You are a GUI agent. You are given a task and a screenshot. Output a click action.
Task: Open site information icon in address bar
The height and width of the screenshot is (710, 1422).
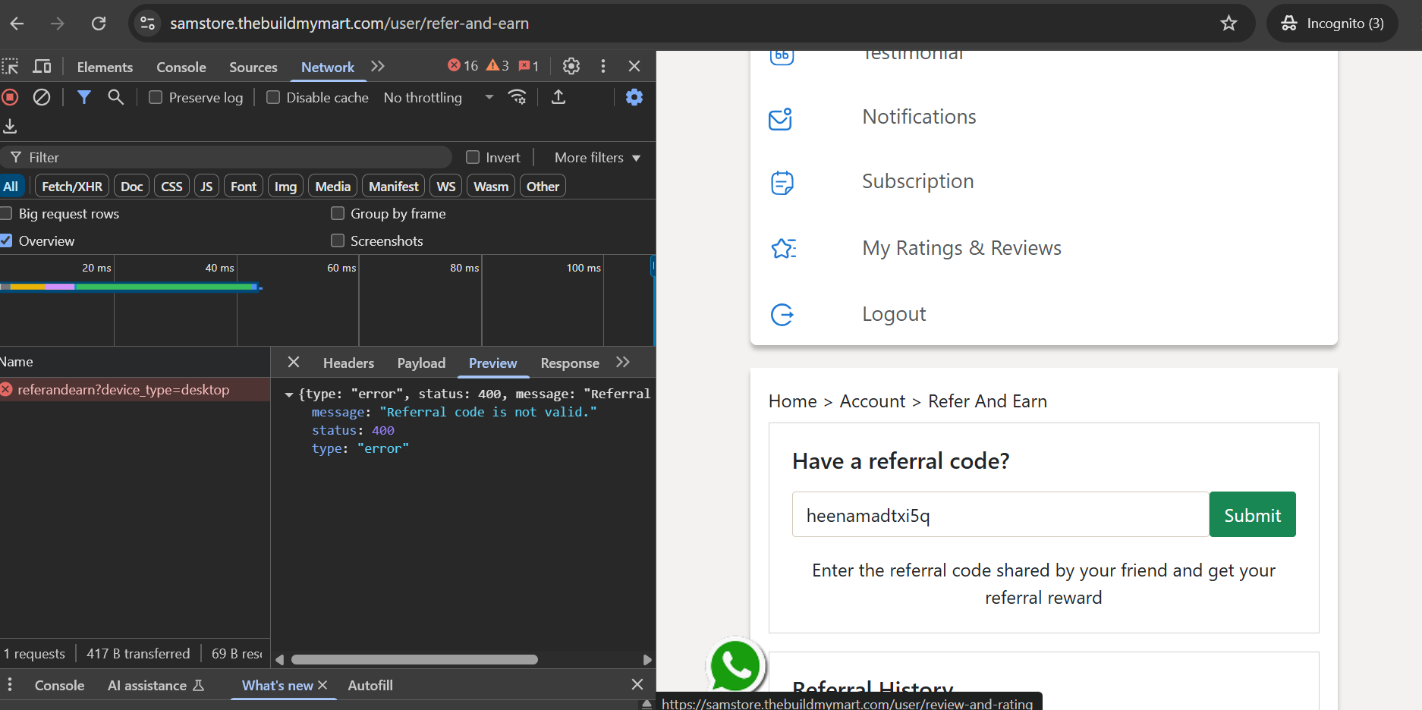[148, 24]
